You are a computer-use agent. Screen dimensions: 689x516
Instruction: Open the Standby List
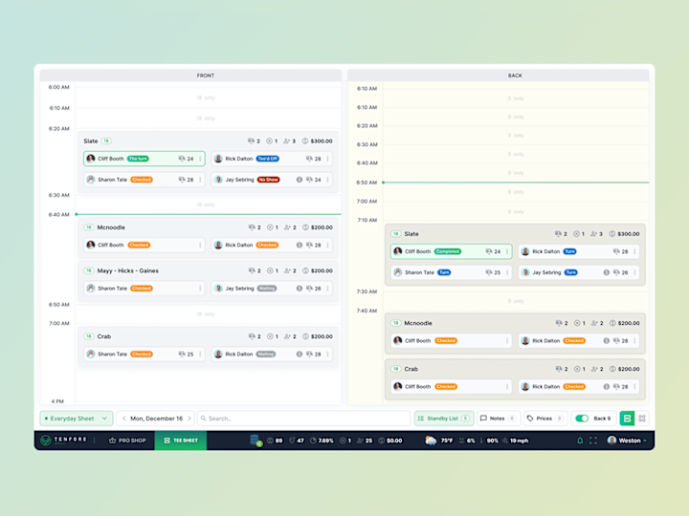point(444,419)
